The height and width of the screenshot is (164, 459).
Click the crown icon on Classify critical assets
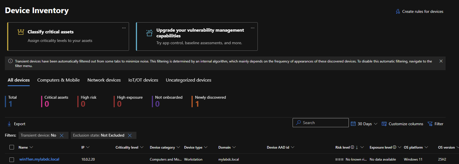pyautogui.click(x=21, y=32)
